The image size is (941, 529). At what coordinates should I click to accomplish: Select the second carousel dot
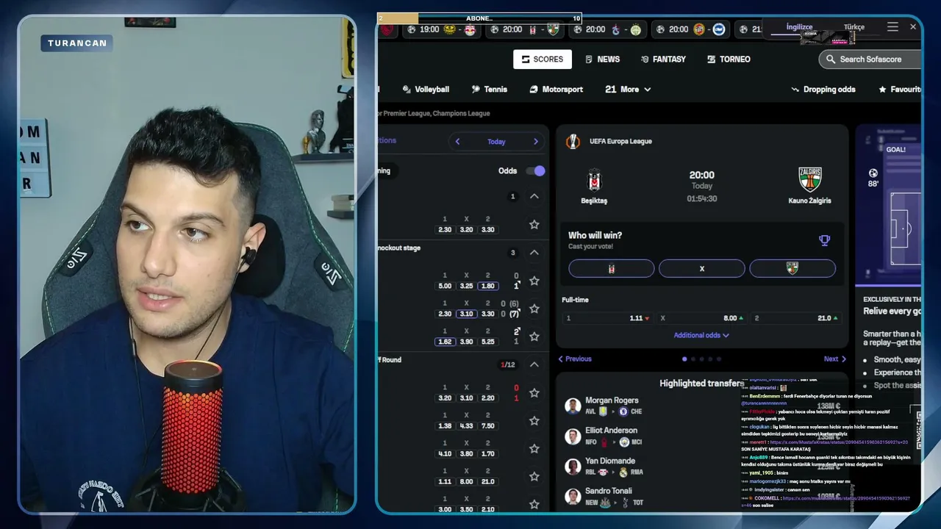pos(693,359)
